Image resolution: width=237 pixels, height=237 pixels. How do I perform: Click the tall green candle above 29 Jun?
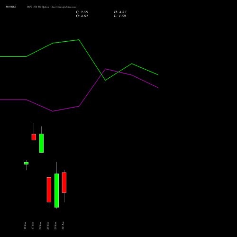[x=56, y=191]
